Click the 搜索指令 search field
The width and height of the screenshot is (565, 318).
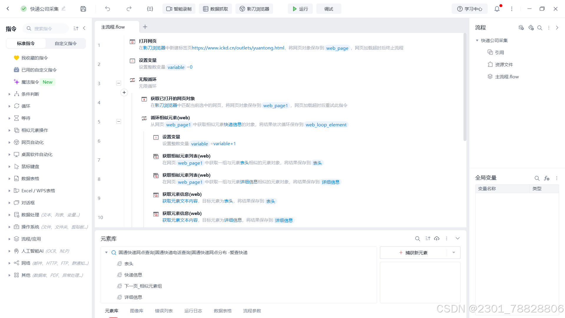coord(47,29)
